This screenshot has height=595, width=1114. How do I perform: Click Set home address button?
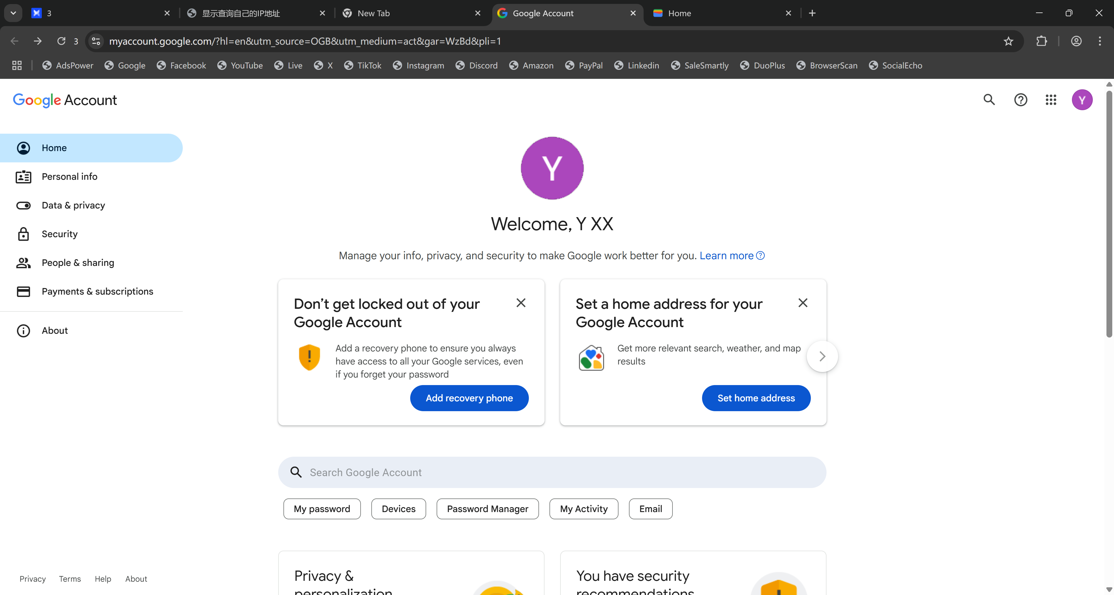click(756, 398)
